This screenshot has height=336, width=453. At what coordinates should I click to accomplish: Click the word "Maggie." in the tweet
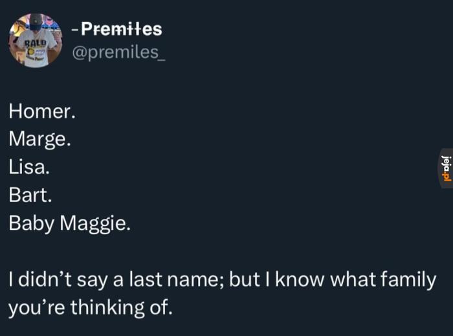pos(95,223)
